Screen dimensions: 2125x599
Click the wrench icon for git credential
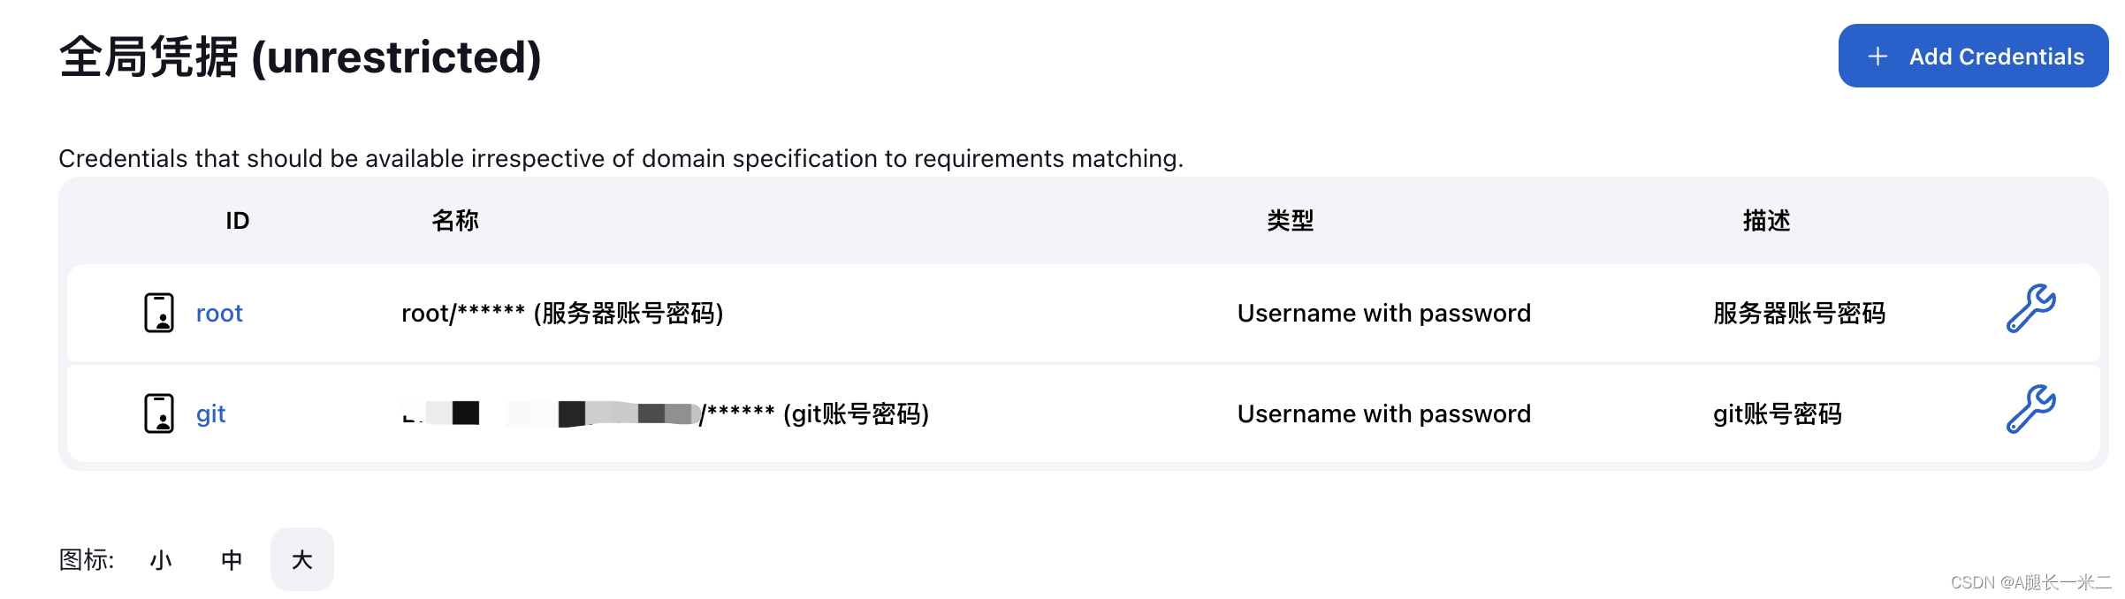coord(2030,409)
